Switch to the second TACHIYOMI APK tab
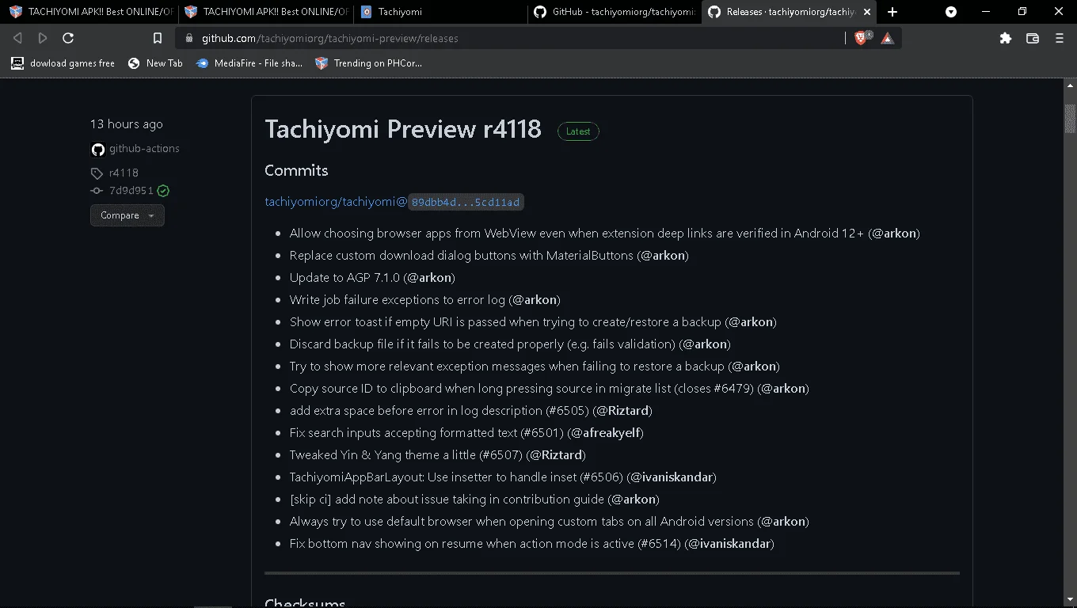Screen dimensions: 1077x608 [x=265, y=12]
